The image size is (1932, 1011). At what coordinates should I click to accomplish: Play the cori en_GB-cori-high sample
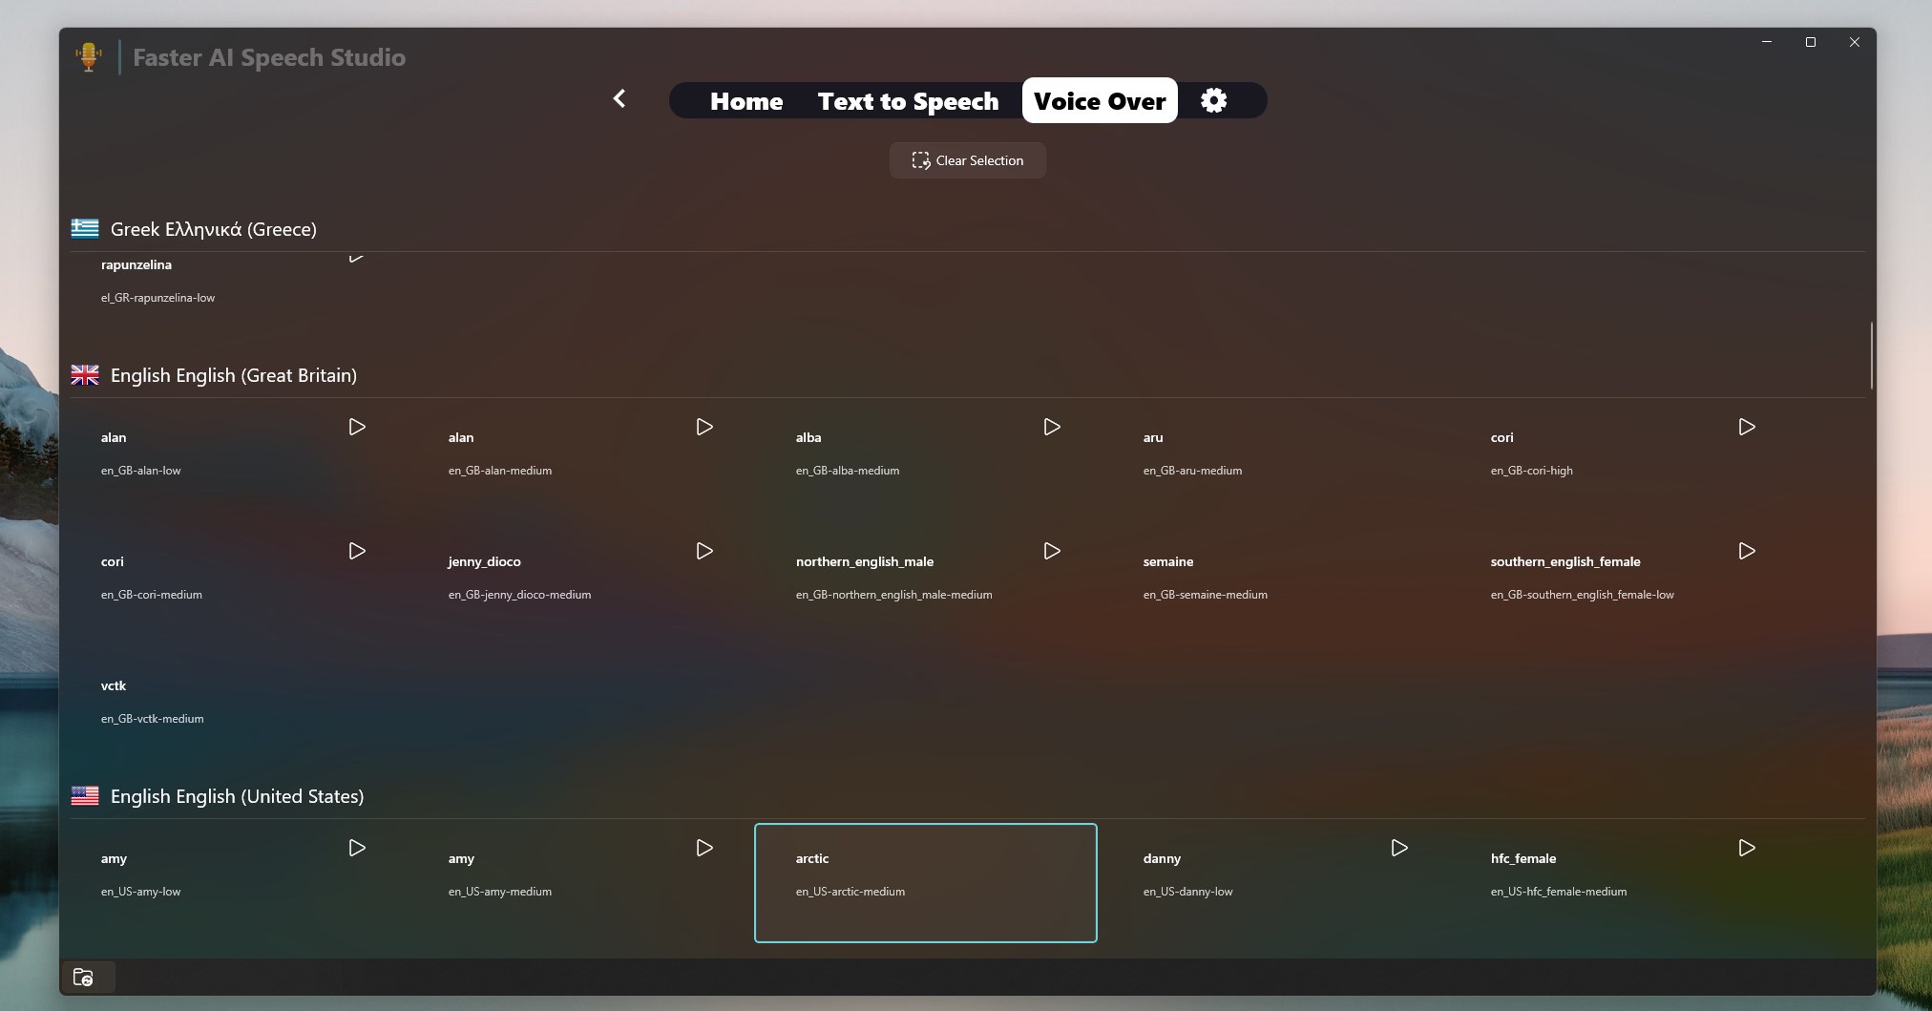pos(1747,427)
